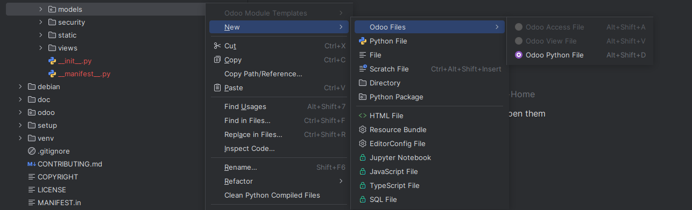The image size is (692, 210).
Task: Expand the venv folder chevron
Action: pyautogui.click(x=20, y=138)
